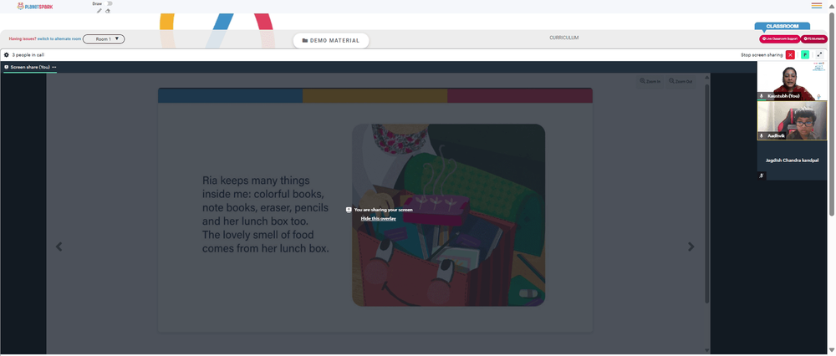
Task: Go to the previous slide arrow
Action: (x=59, y=247)
